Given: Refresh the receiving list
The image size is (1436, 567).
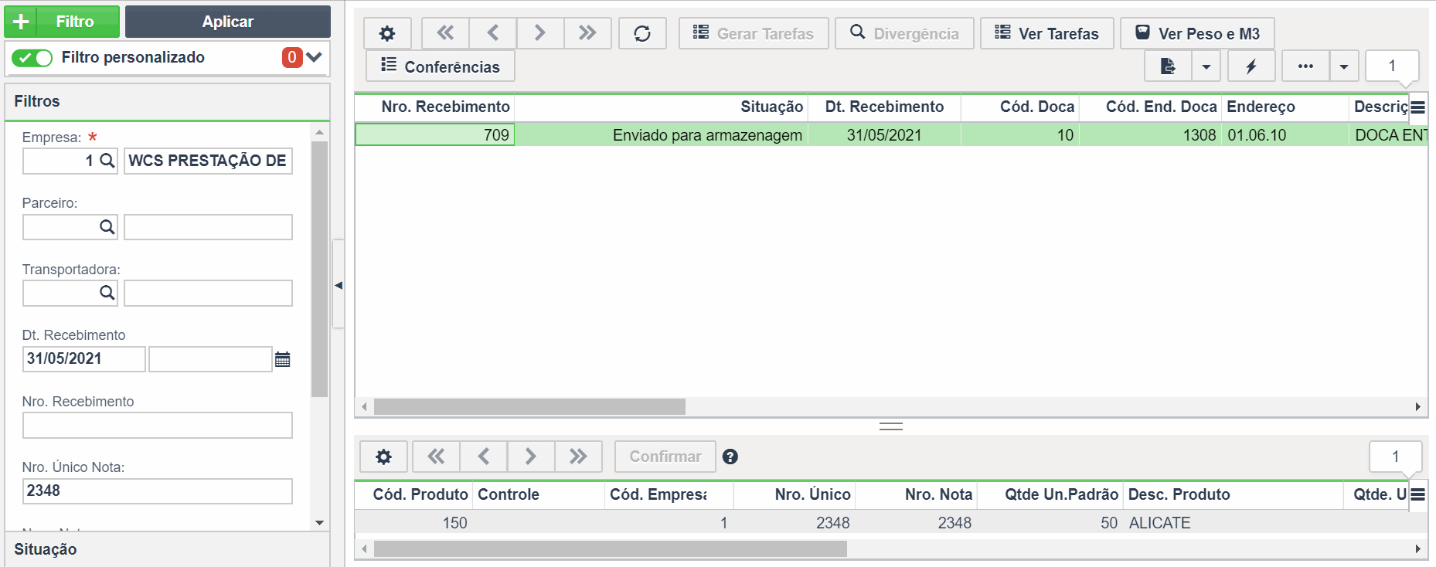Looking at the screenshot, I should coord(642,33).
